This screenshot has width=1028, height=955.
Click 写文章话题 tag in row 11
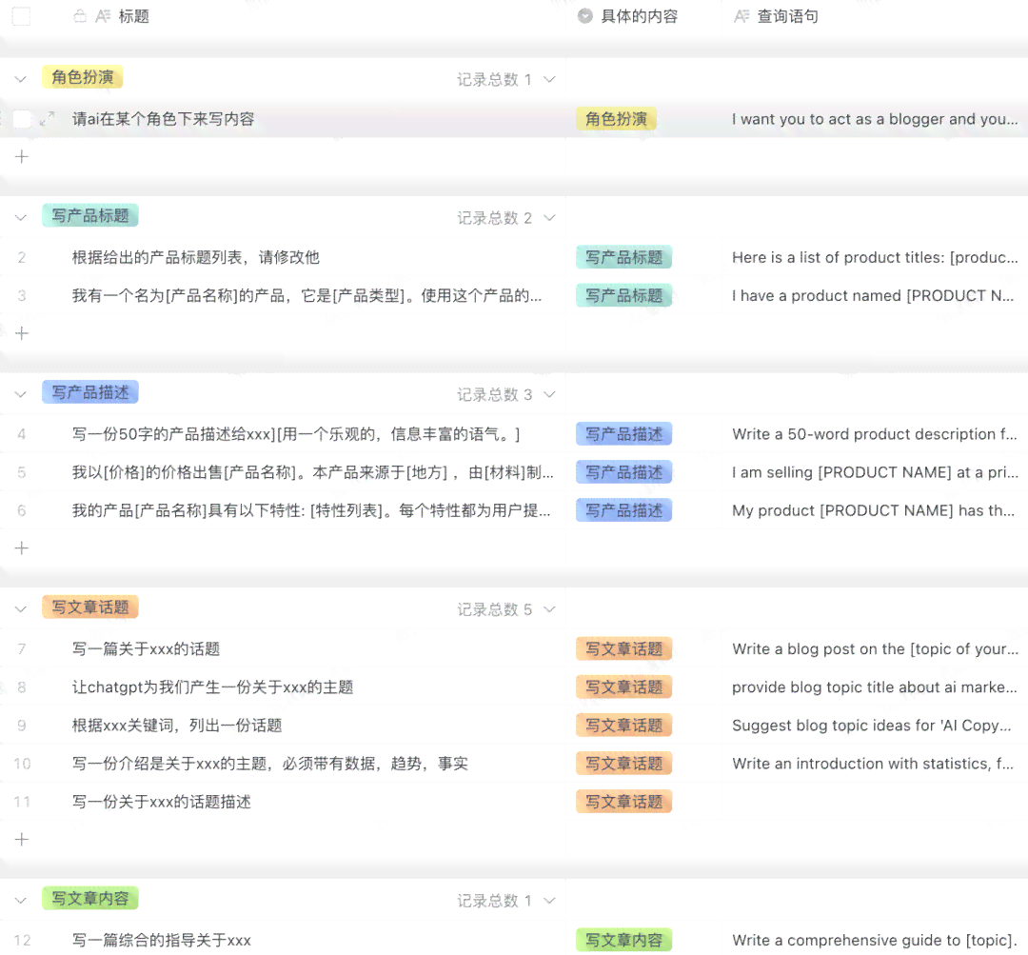click(x=624, y=802)
